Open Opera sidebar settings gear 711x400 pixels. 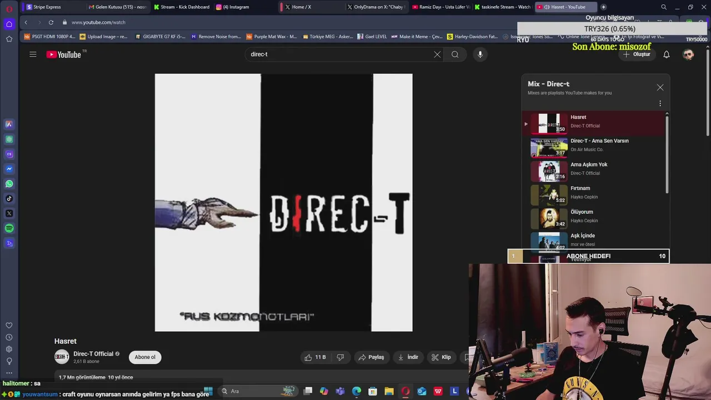[9, 349]
